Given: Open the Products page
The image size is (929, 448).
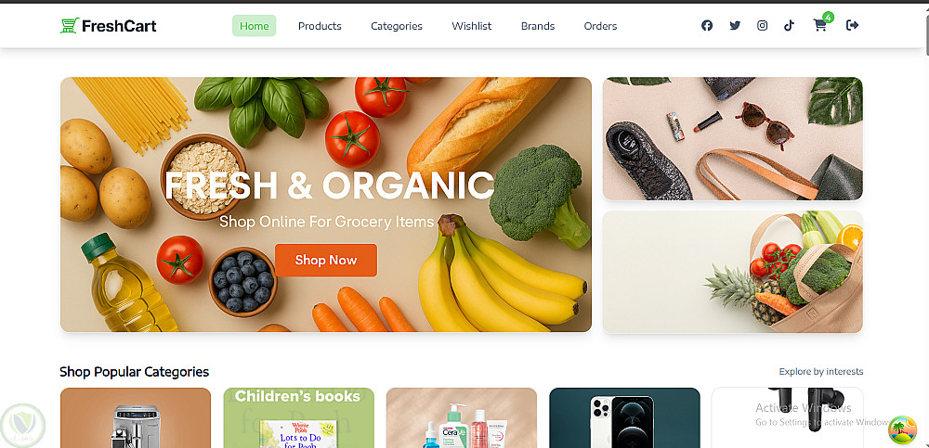Looking at the screenshot, I should pyautogui.click(x=320, y=26).
